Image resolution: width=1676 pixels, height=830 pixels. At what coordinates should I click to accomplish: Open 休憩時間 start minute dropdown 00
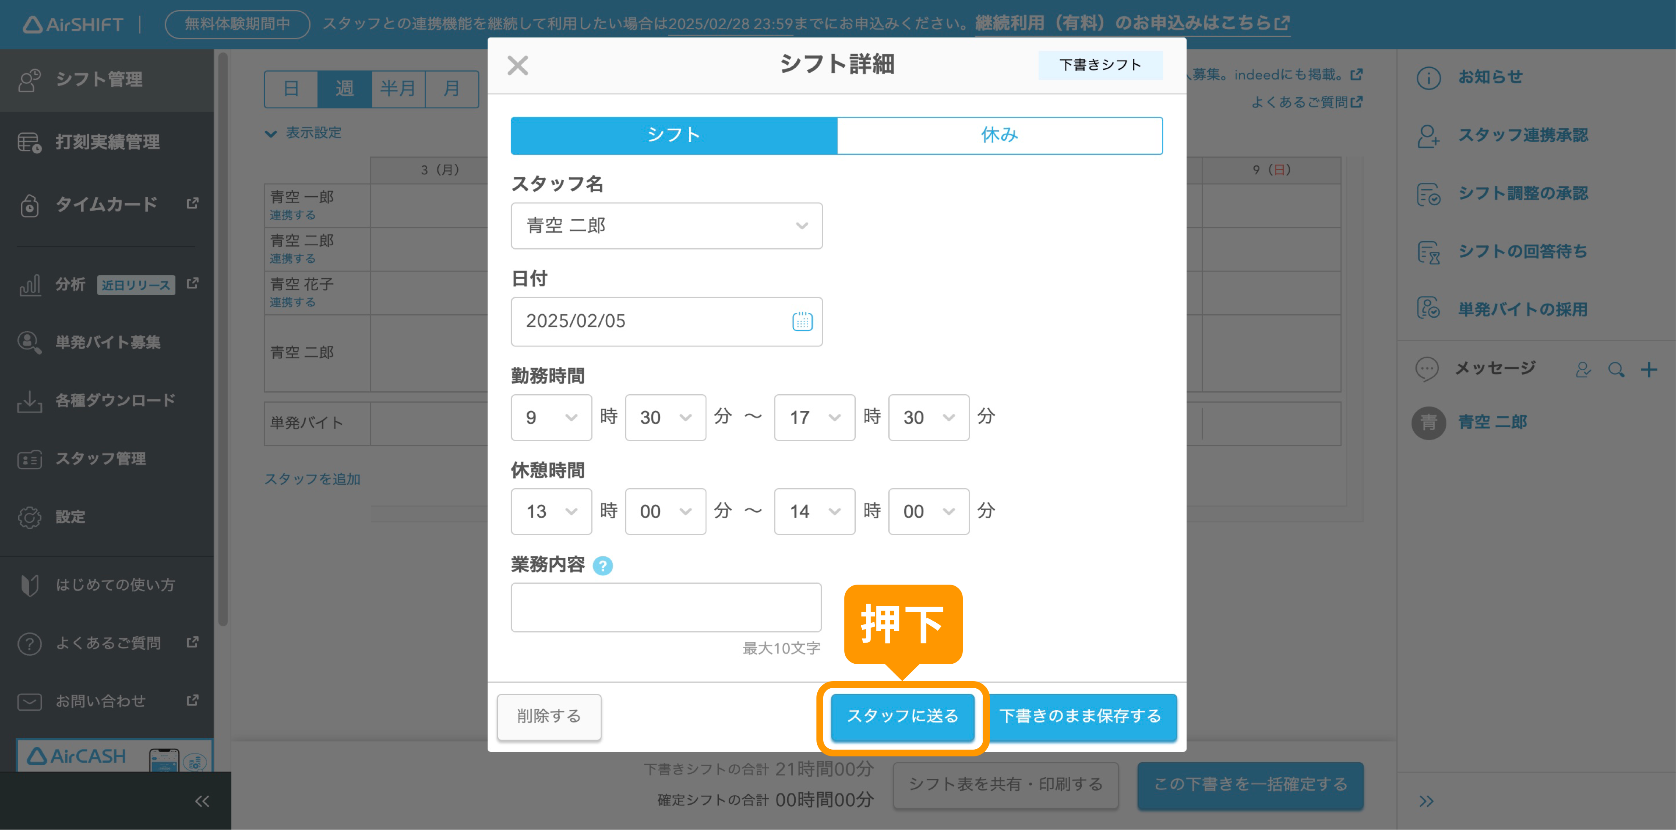click(665, 511)
